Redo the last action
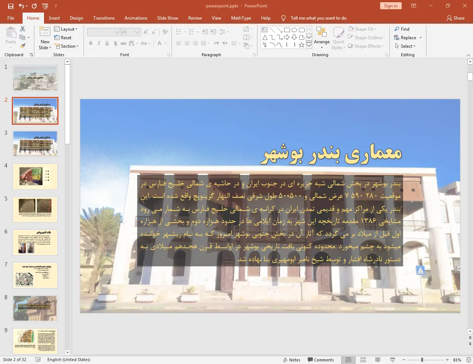Screen dimensions: 473x364 (34, 6)
